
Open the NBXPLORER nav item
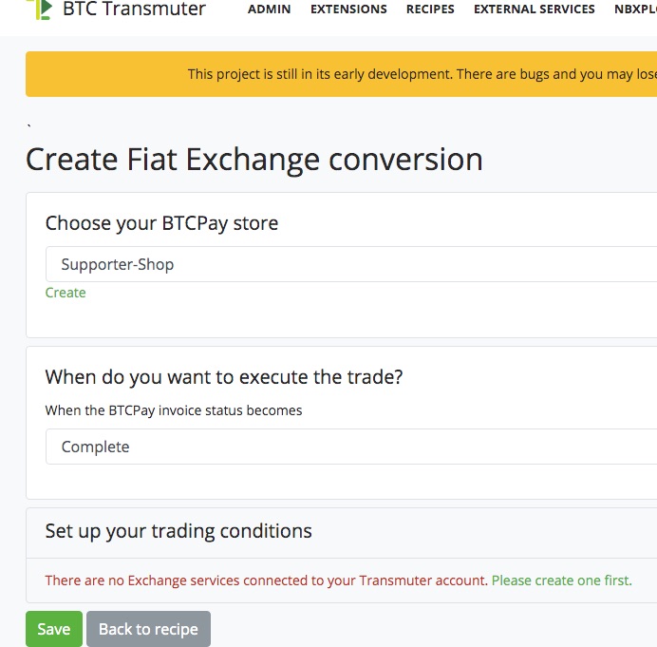coord(635,10)
